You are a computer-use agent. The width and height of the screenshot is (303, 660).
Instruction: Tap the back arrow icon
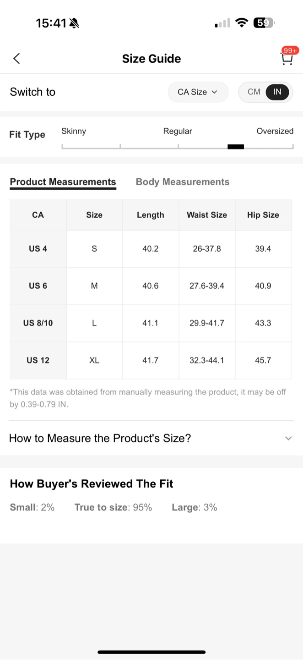pos(17,58)
